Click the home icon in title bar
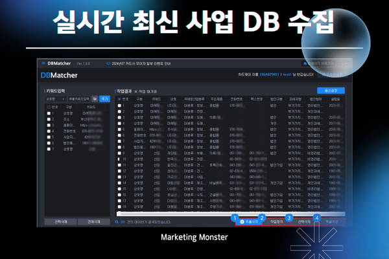The width and height of the screenshot is (389, 259). (305, 63)
